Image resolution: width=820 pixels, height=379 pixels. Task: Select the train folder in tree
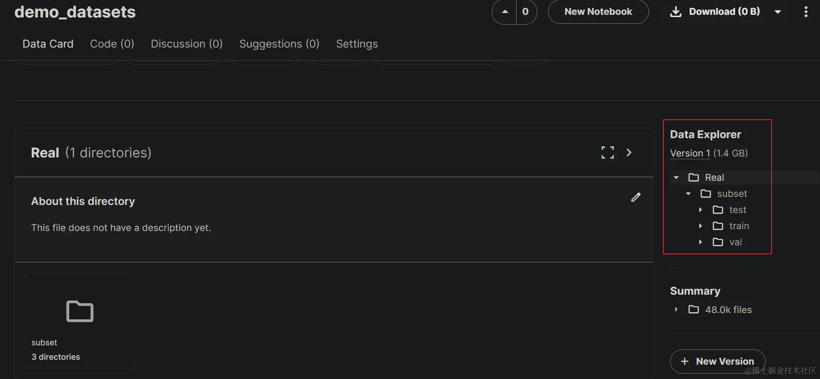click(739, 226)
